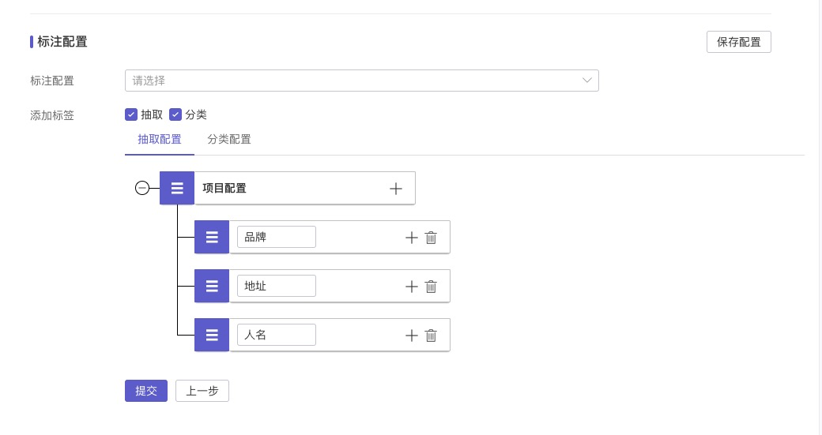Add a child under the 人名 node

411,336
